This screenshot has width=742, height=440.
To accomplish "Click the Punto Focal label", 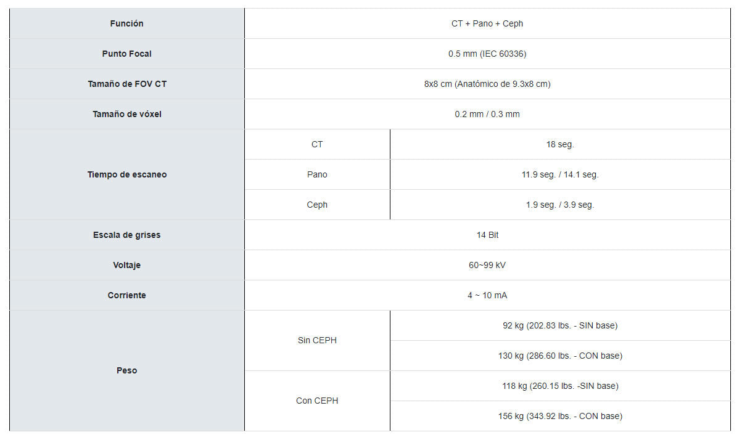I will click(x=126, y=54).
